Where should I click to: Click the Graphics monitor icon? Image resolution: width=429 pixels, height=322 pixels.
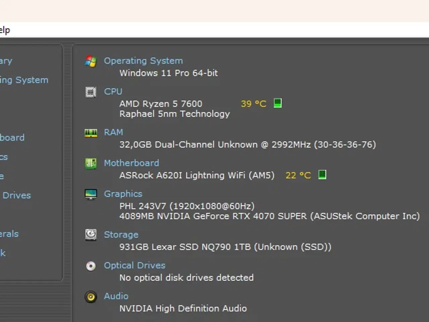[x=91, y=194]
